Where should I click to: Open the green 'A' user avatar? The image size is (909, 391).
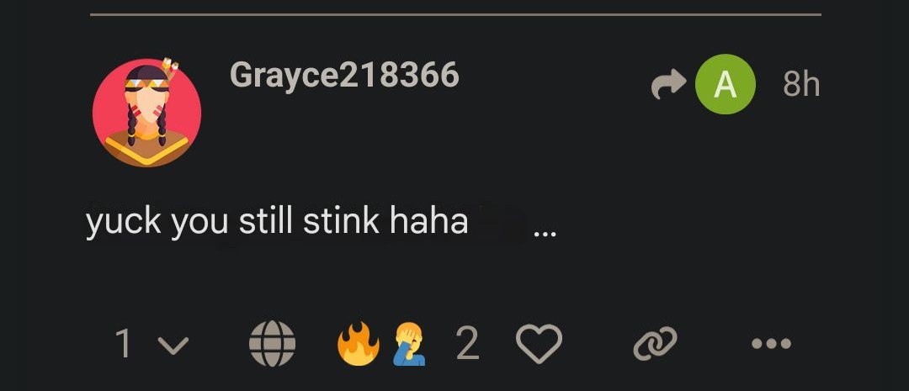pos(725,84)
